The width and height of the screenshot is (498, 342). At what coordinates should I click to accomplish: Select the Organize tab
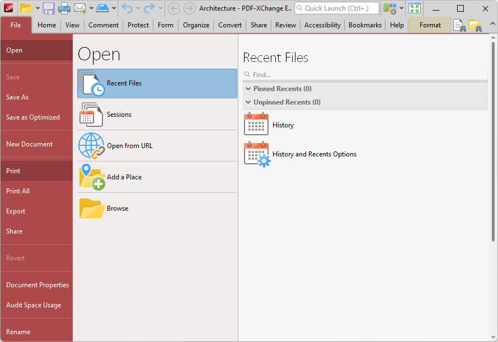pyautogui.click(x=196, y=25)
